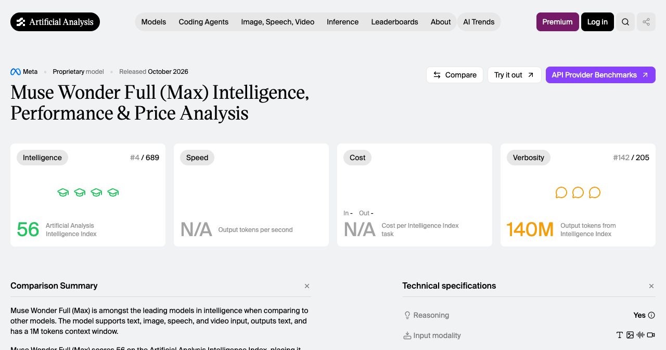This screenshot has height=350, width=666.
Task: Close the Technical specifications panel
Action: 651,286
